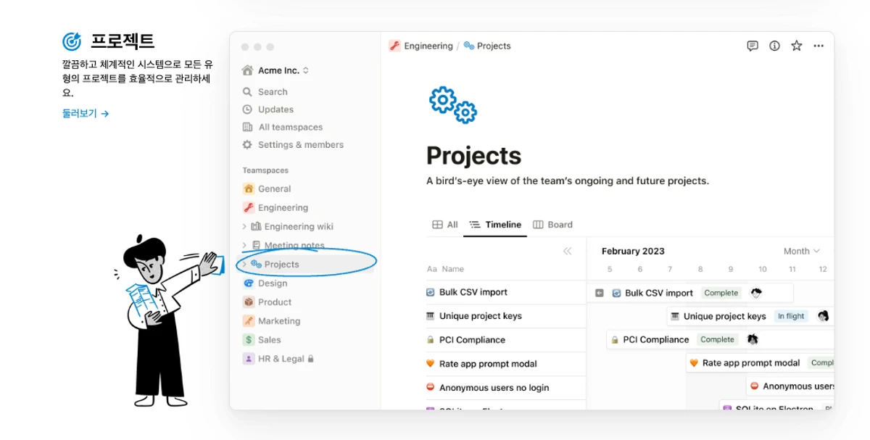Click Unique project keys in Name column

click(x=480, y=316)
